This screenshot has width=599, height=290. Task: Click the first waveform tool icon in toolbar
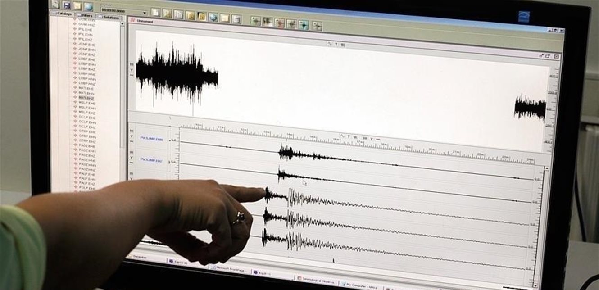click(x=256, y=21)
